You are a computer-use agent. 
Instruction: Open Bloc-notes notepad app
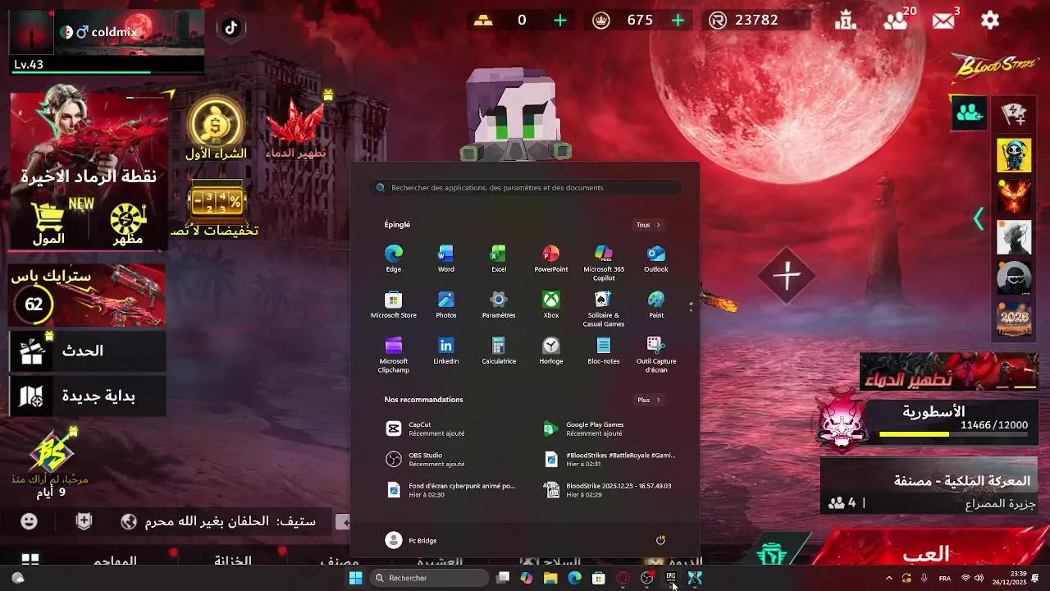click(x=604, y=350)
